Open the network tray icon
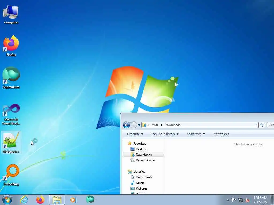The height and width of the screenshot is (205, 274). [x=241, y=200]
